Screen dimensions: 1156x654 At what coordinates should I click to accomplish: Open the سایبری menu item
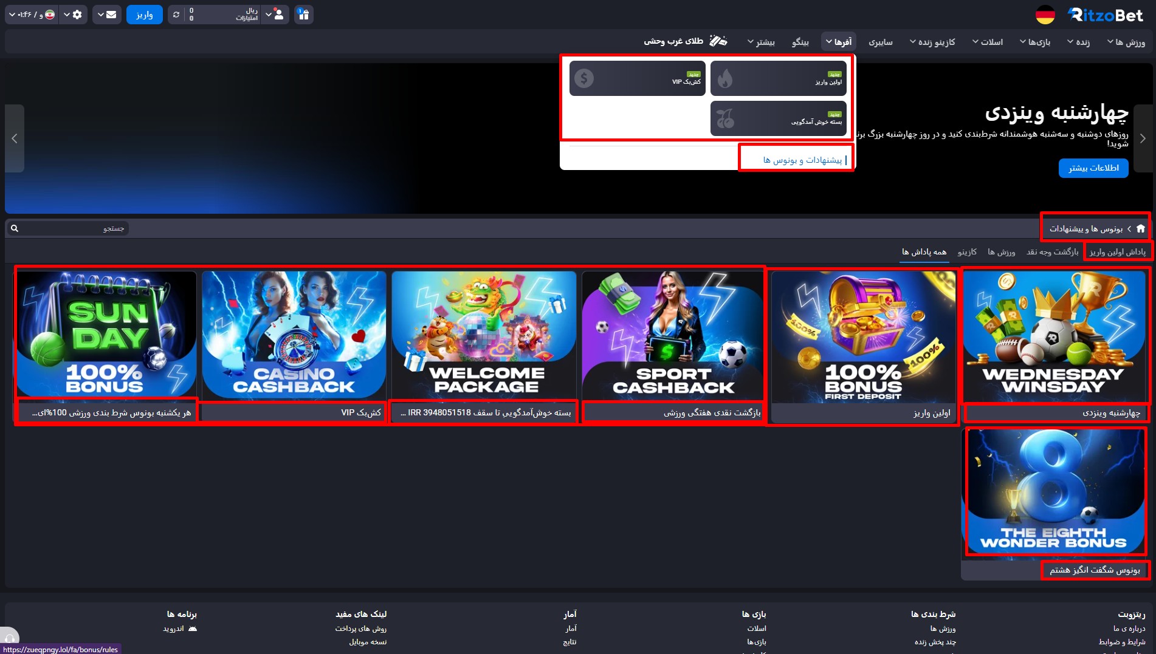881,42
